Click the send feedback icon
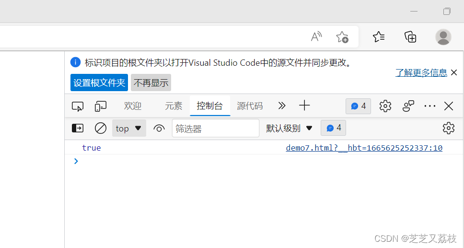 coord(408,106)
